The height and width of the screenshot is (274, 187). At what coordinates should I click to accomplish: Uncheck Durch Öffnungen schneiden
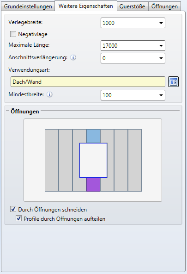(x=13, y=209)
